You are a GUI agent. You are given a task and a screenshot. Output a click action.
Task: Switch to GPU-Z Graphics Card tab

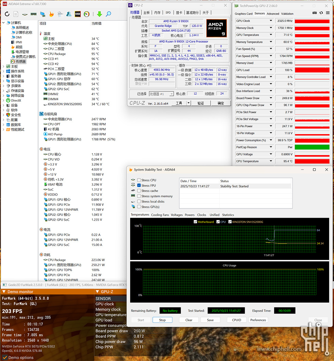coord(243,14)
